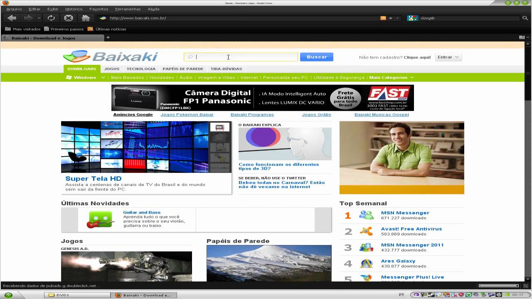Open the list all tabs dropdown
This screenshot has width=532, height=299.
(523, 37)
